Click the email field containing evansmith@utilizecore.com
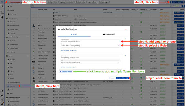This screenshot has height=106, width=185. (x=90, y=58)
